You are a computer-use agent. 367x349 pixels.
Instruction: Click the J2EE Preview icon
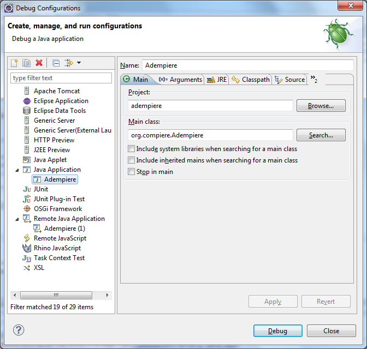pyautogui.click(x=27, y=150)
